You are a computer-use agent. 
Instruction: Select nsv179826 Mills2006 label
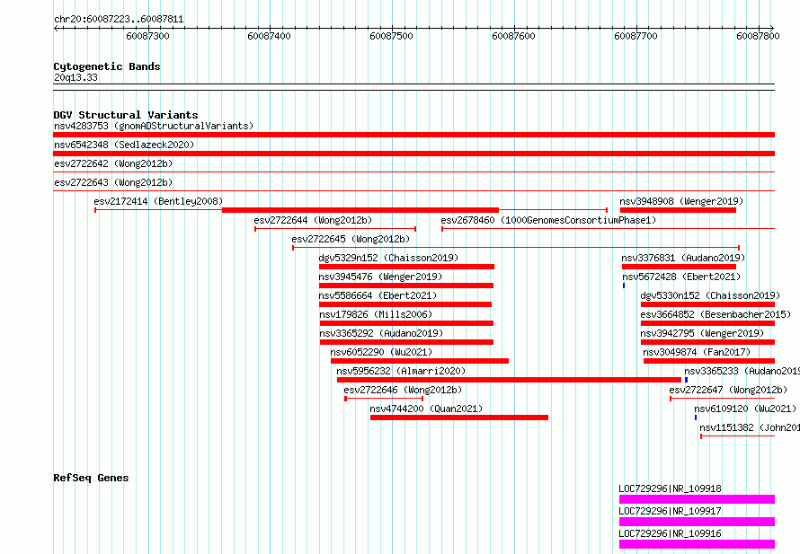[x=376, y=314]
